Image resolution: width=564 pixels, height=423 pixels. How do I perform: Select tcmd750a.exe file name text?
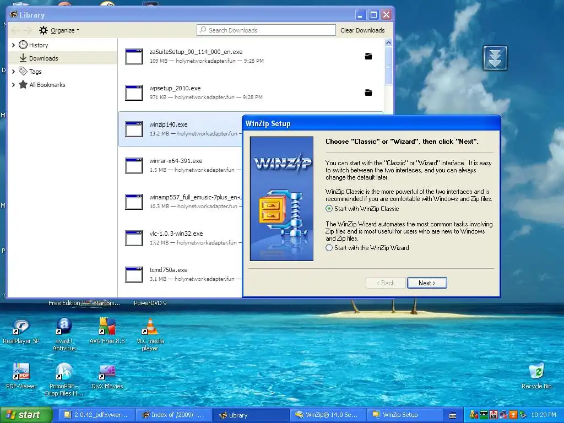coord(169,270)
